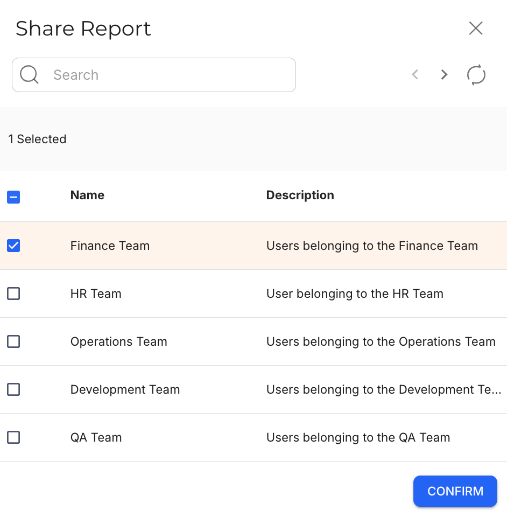Check the HR Team checkbox

(13, 294)
